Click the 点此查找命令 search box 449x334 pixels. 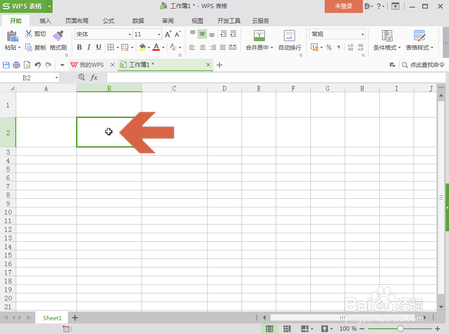point(424,65)
